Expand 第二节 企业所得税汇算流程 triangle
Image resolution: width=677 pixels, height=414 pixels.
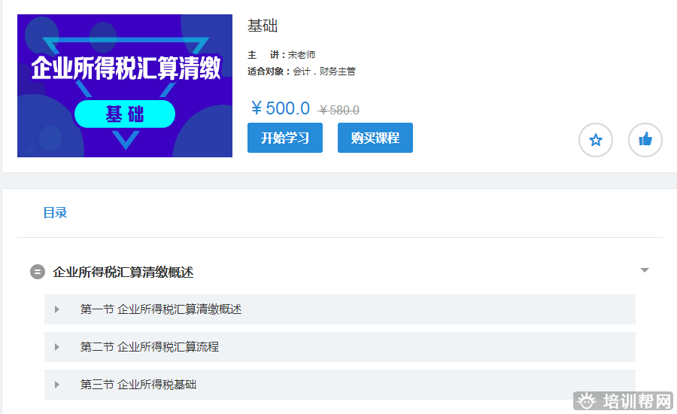(x=57, y=347)
